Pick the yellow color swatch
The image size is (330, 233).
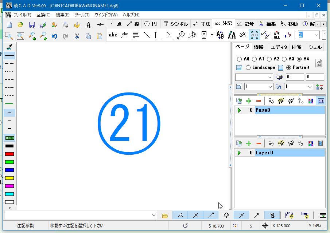pyautogui.click(x=9, y=178)
